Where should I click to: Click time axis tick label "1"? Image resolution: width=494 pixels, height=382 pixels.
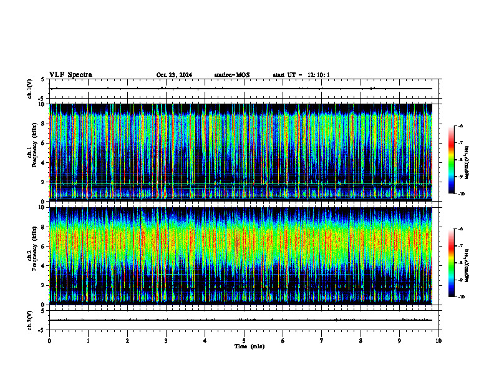[x=88, y=341]
